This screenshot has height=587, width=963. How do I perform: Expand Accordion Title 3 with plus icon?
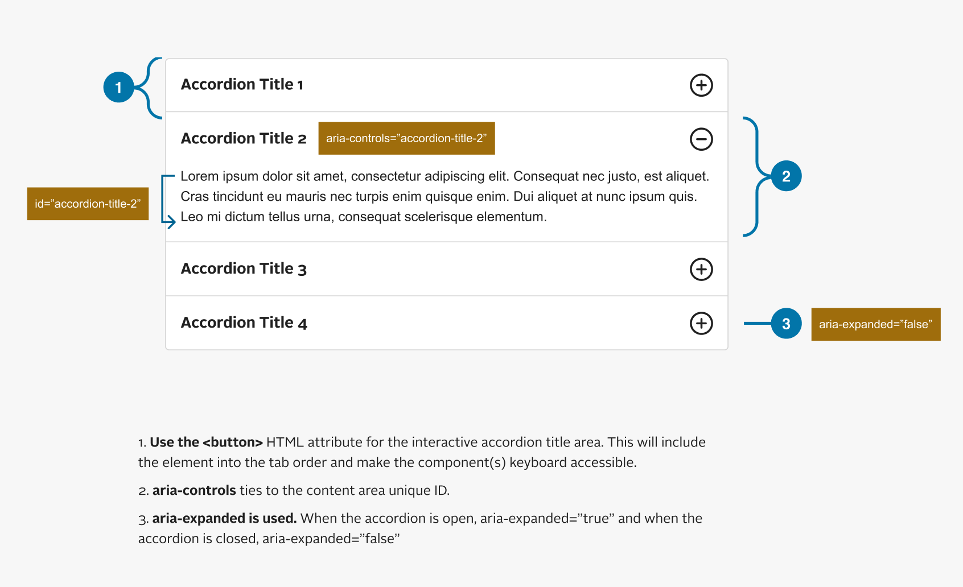click(x=701, y=269)
